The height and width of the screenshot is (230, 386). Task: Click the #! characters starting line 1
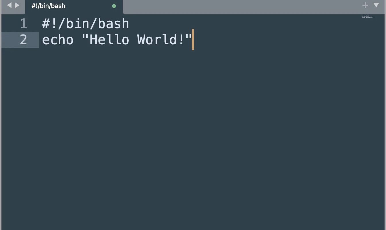point(50,24)
